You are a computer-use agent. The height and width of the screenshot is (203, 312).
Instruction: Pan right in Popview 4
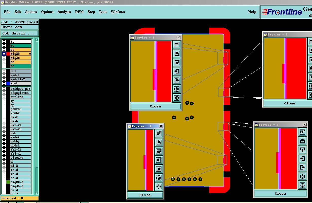[x=159, y=169]
